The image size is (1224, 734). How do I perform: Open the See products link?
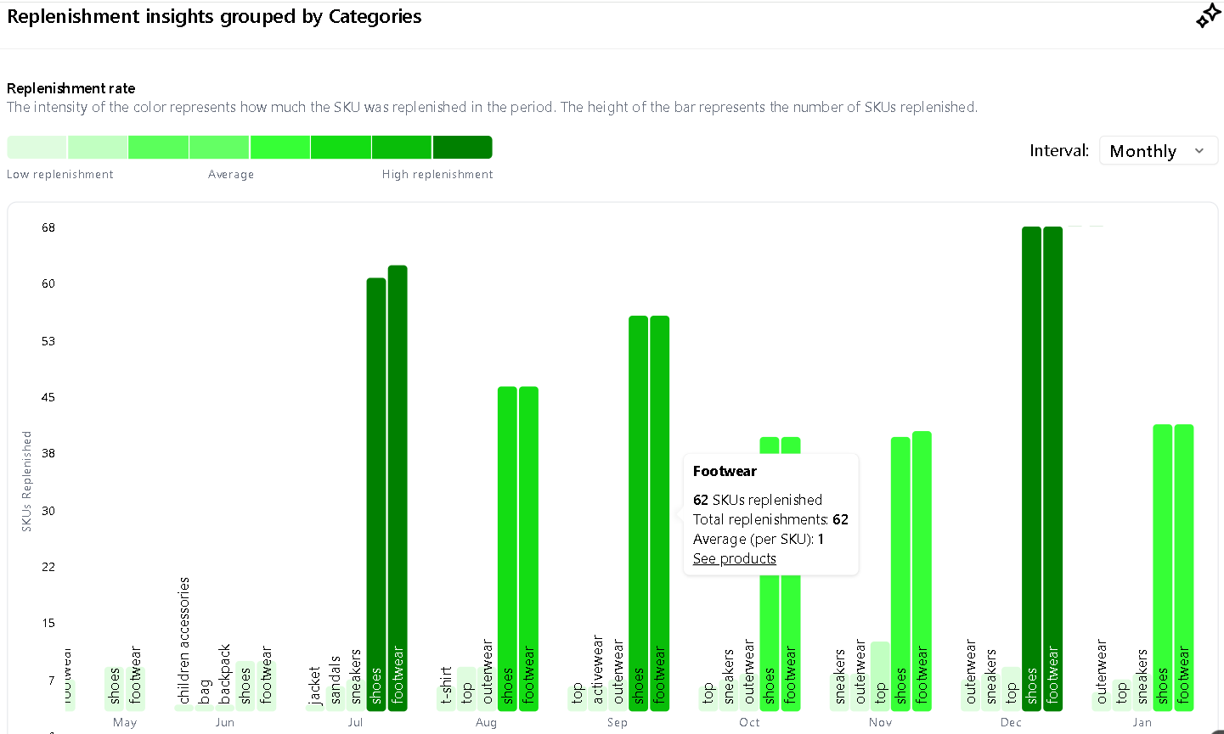pyautogui.click(x=734, y=558)
